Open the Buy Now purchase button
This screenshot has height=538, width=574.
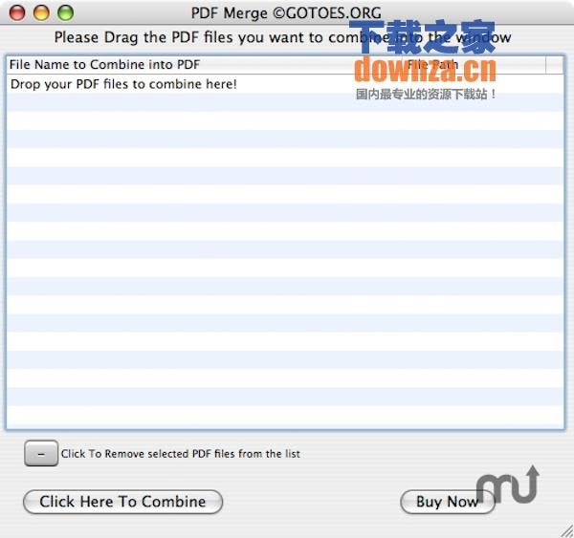click(x=448, y=502)
